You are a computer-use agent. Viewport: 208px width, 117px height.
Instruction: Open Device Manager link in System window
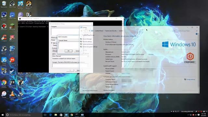pos(87,39)
